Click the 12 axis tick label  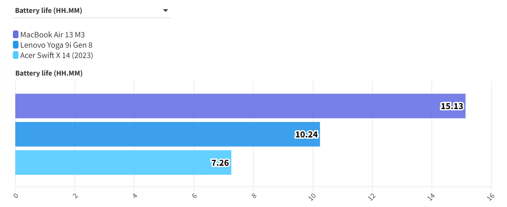[x=372, y=196]
